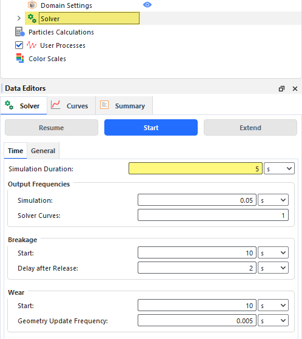The image size is (302, 339).
Task: Switch to the General tab
Action: (x=43, y=151)
